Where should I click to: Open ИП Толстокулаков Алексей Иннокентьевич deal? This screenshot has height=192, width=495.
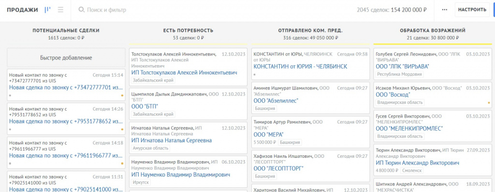click(x=184, y=72)
